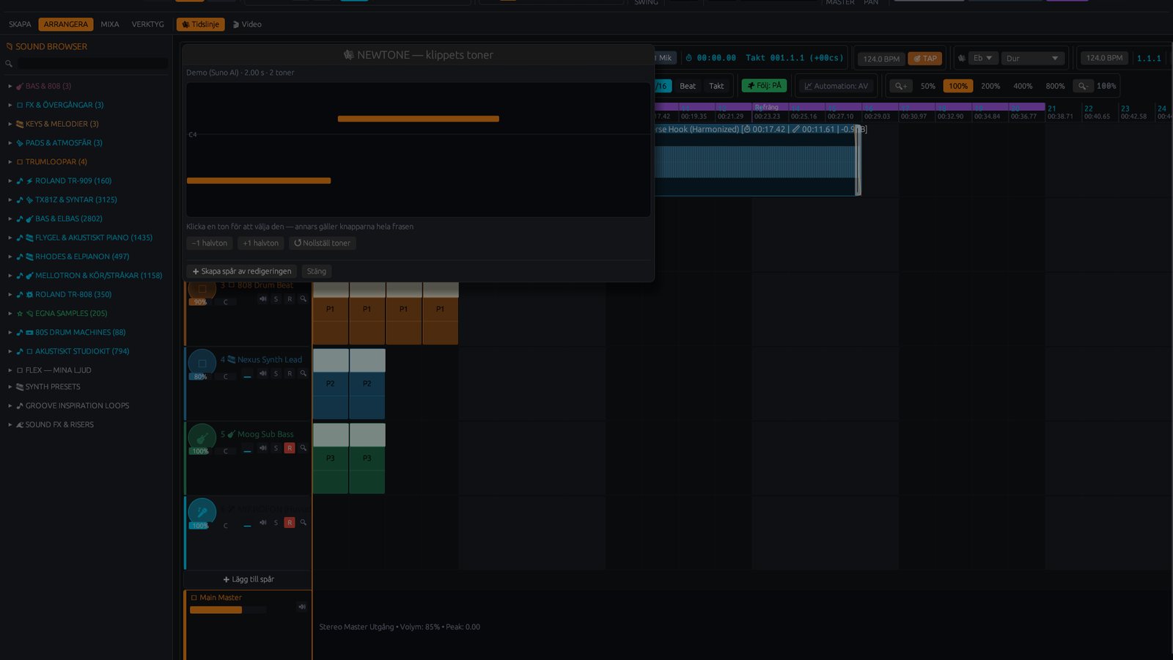The image size is (1173, 660).
Task: Click the Moog Sub Bass 100% volume bar
Action: click(x=200, y=451)
